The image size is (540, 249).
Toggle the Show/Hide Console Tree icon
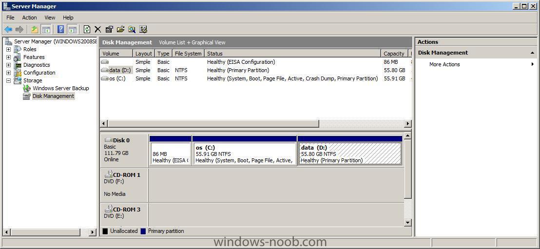46,30
